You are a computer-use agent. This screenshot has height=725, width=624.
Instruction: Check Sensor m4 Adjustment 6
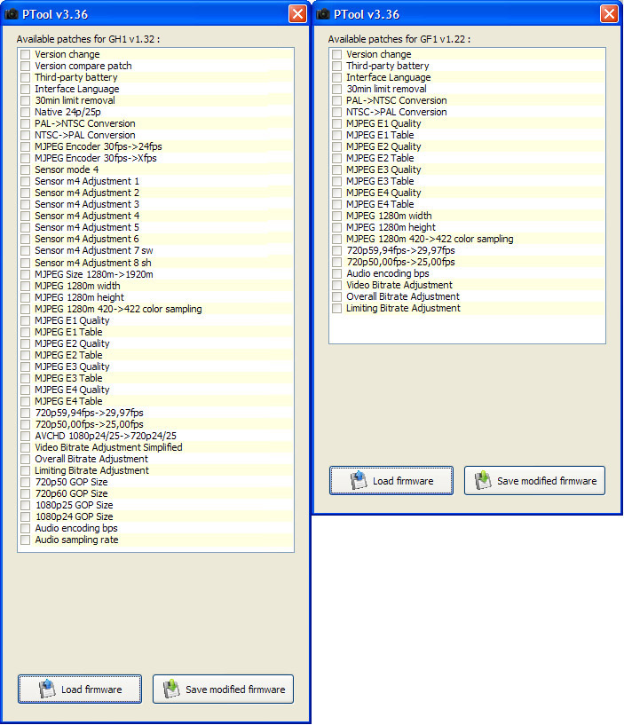(x=26, y=240)
